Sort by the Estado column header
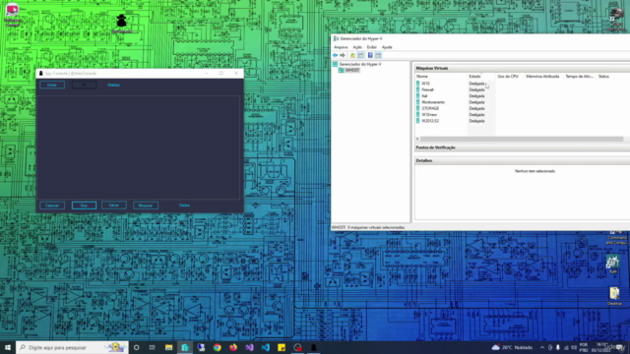 coord(481,77)
